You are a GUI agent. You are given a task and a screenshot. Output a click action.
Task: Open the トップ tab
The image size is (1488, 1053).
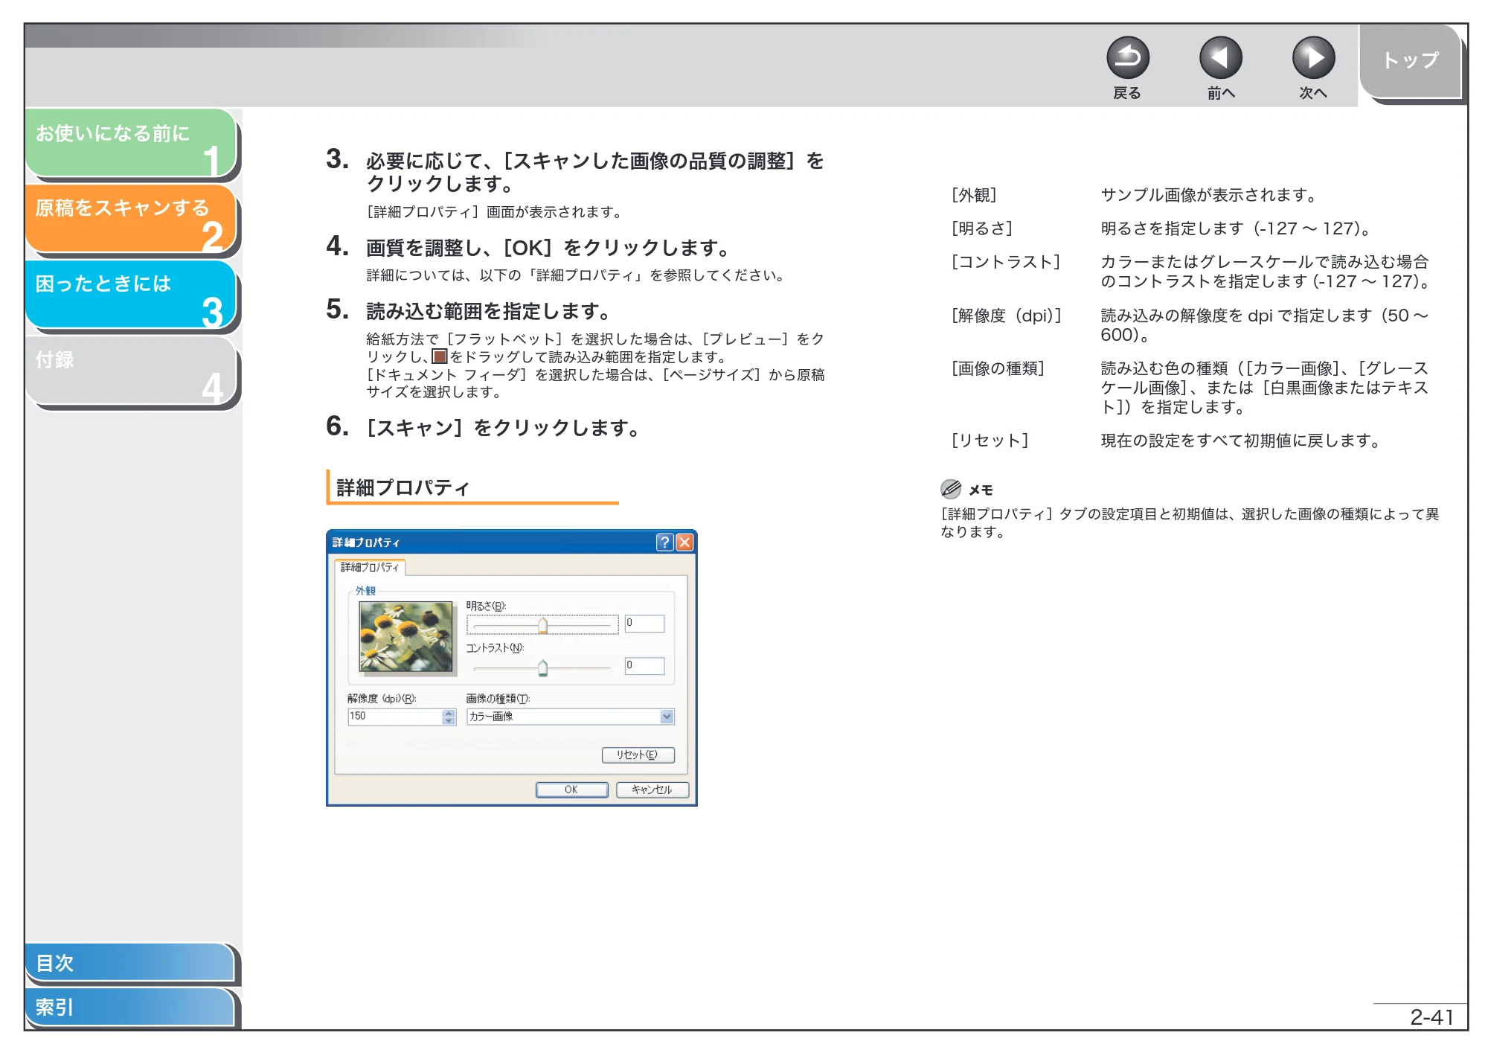[1411, 61]
